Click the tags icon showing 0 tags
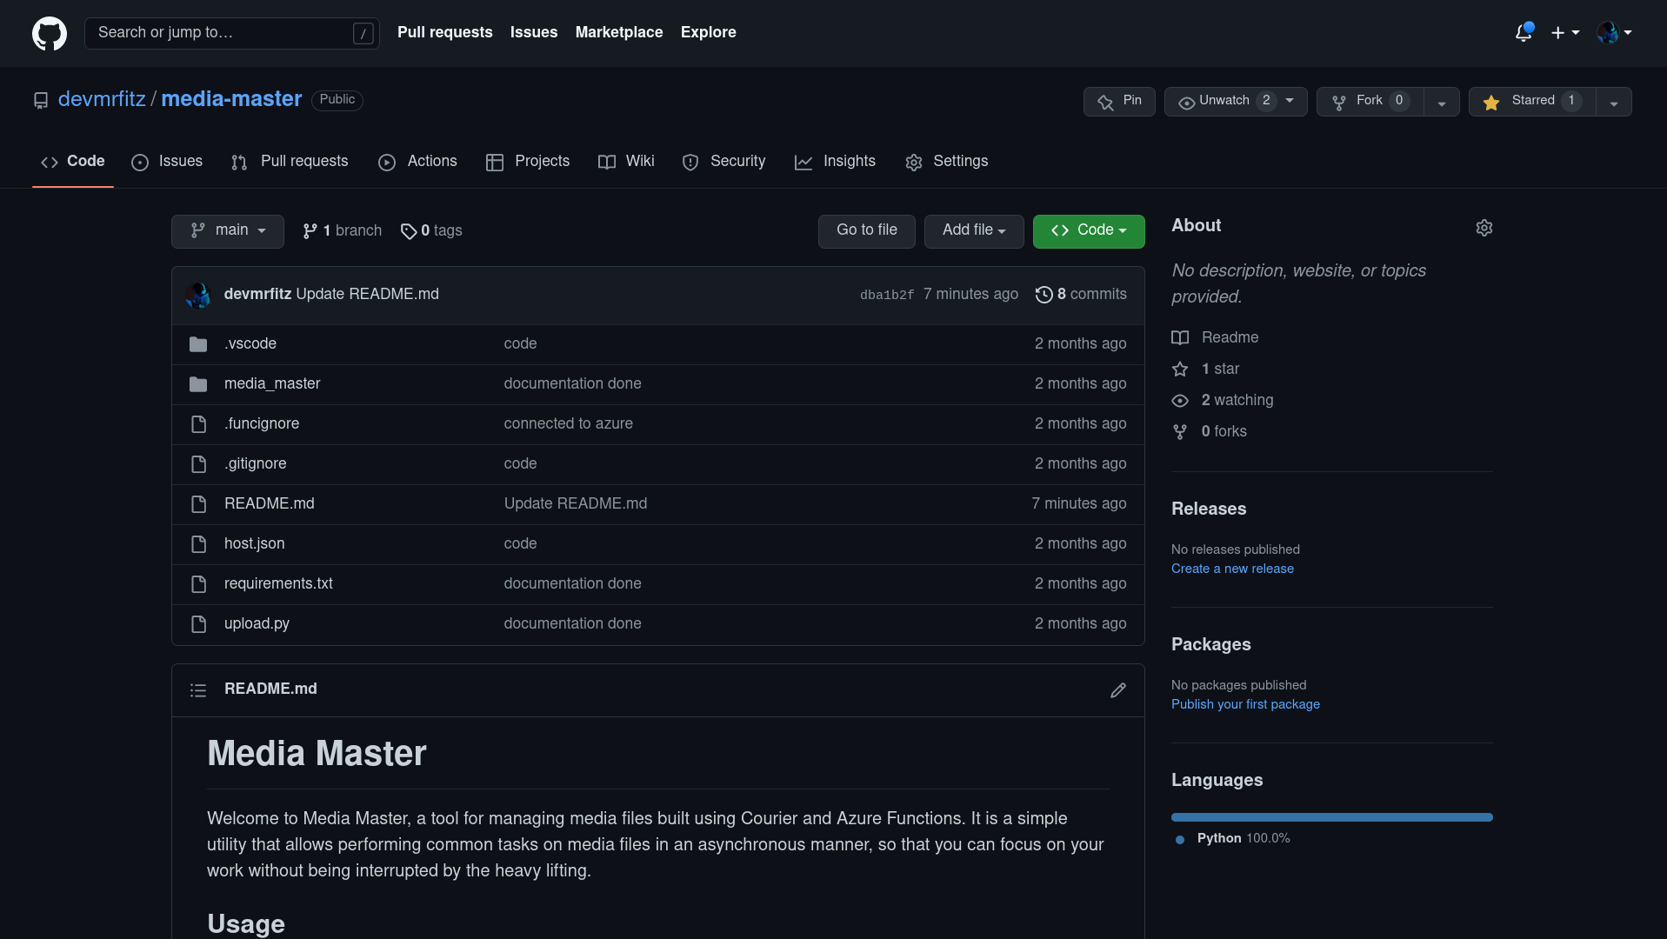The width and height of the screenshot is (1667, 939). click(409, 230)
